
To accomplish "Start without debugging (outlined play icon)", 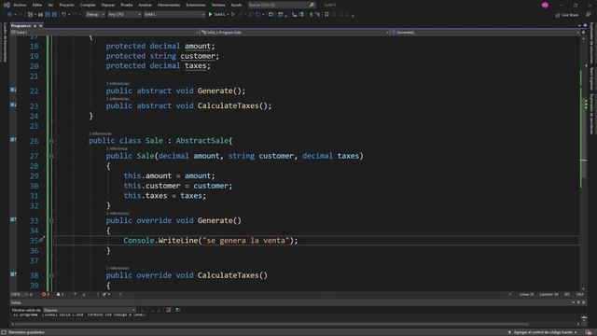I will pyautogui.click(x=232, y=15).
